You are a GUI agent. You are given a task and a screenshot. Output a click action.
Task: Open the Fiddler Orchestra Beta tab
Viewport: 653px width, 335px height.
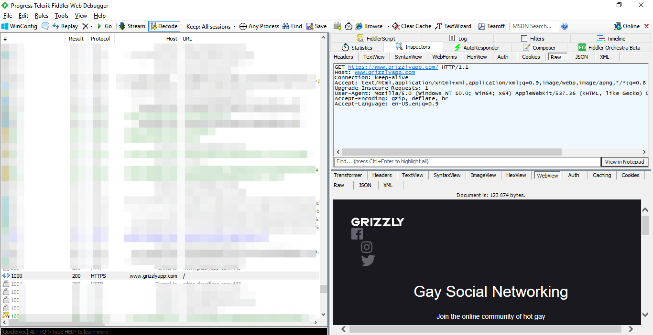(x=609, y=48)
